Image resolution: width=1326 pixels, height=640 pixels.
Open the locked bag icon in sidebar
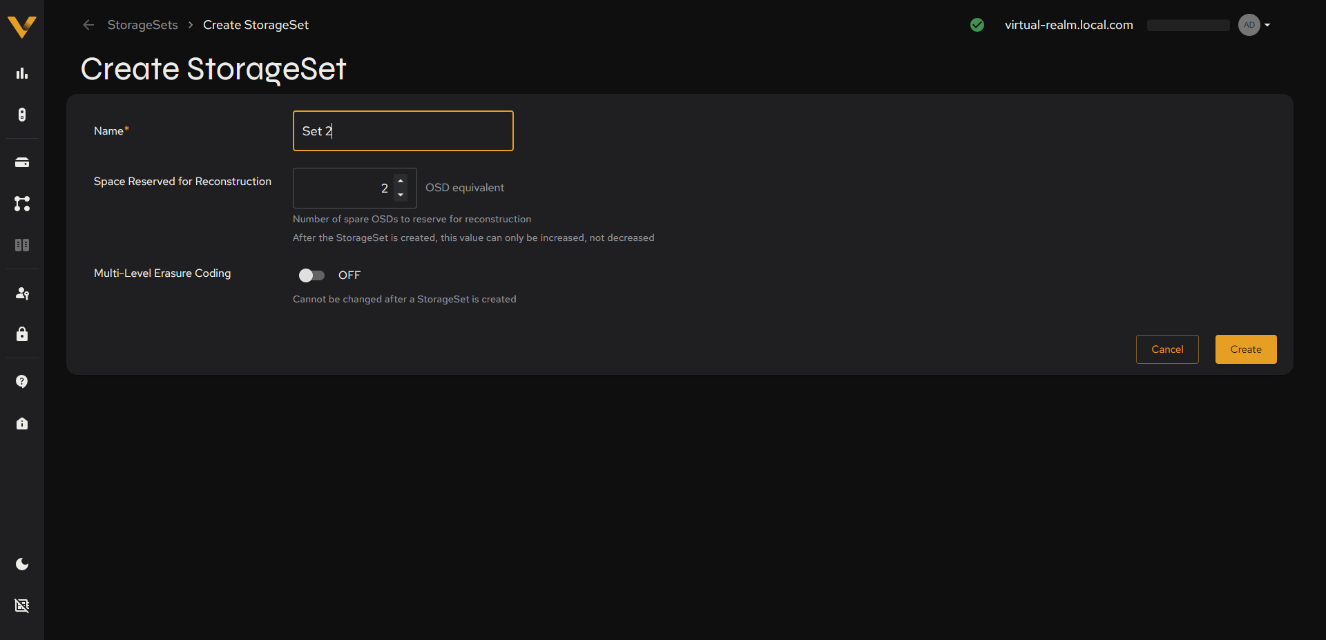[22, 423]
